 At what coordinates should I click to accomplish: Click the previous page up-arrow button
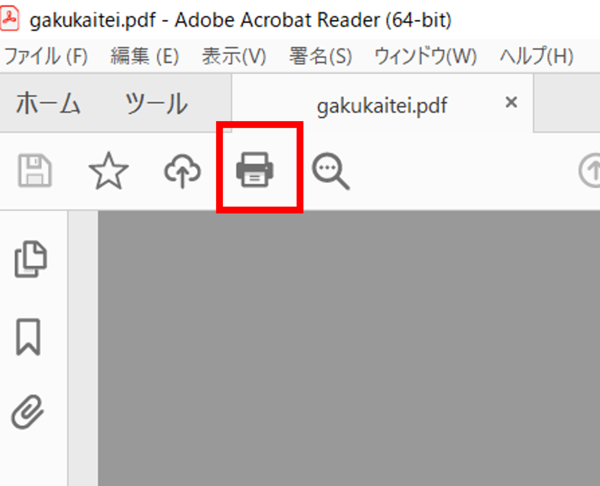(591, 171)
